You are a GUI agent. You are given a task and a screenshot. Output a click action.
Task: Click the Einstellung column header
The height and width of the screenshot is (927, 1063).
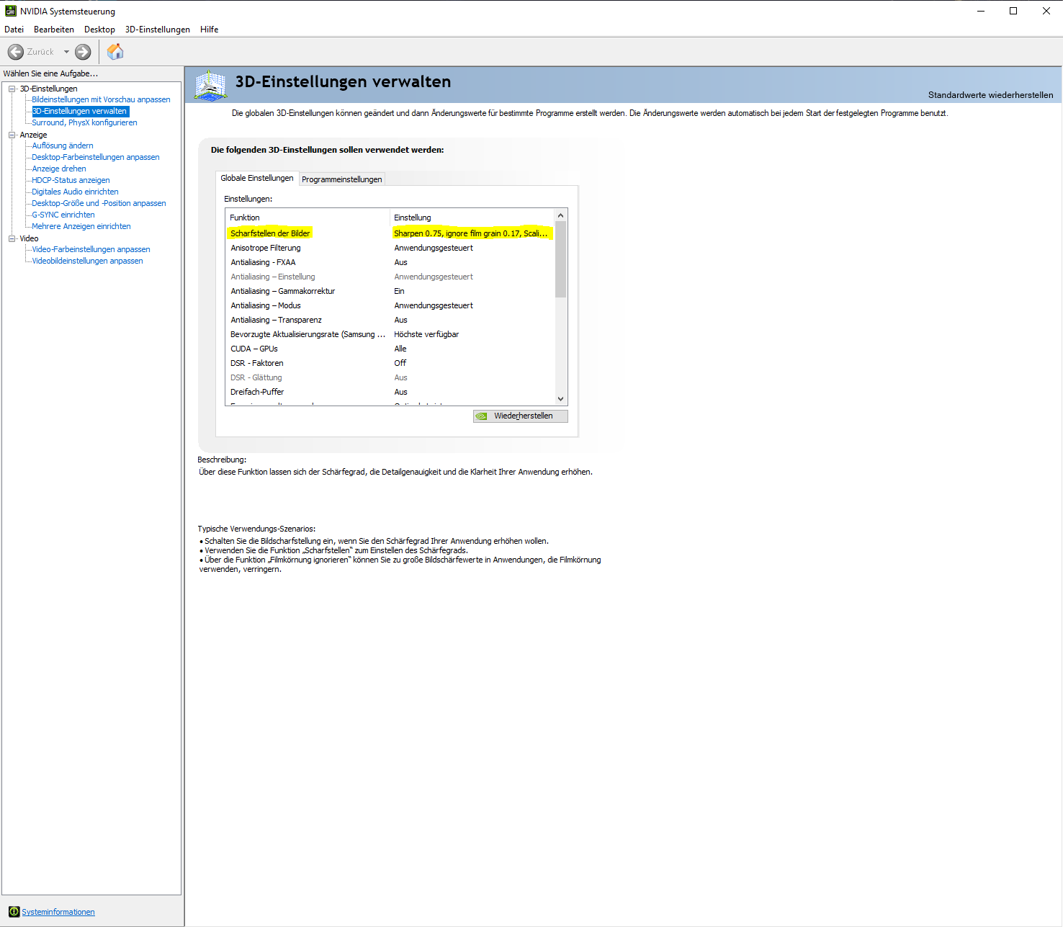[x=472, y=218]
